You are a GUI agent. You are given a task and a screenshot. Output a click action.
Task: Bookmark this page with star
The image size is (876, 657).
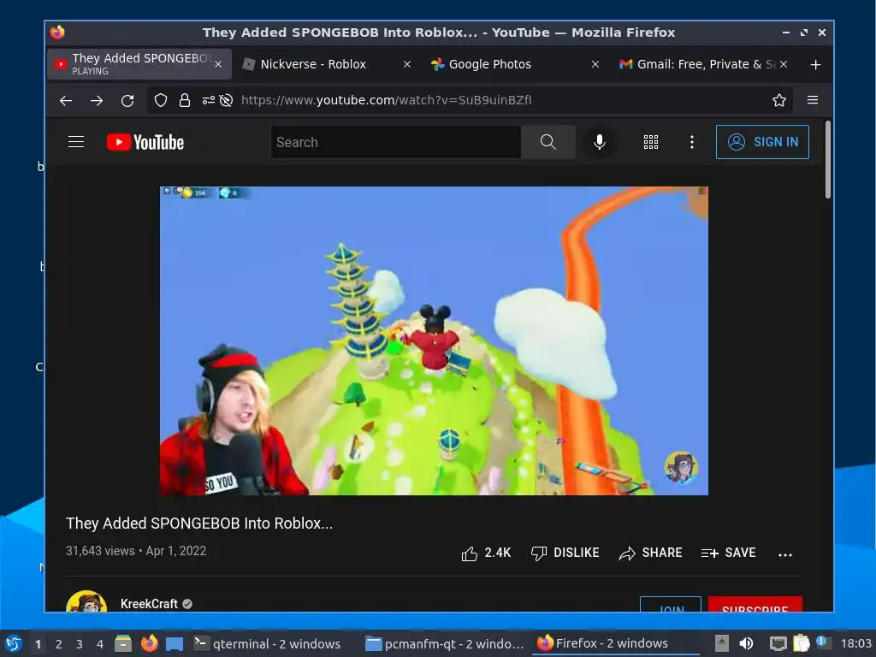click(778, 101)
